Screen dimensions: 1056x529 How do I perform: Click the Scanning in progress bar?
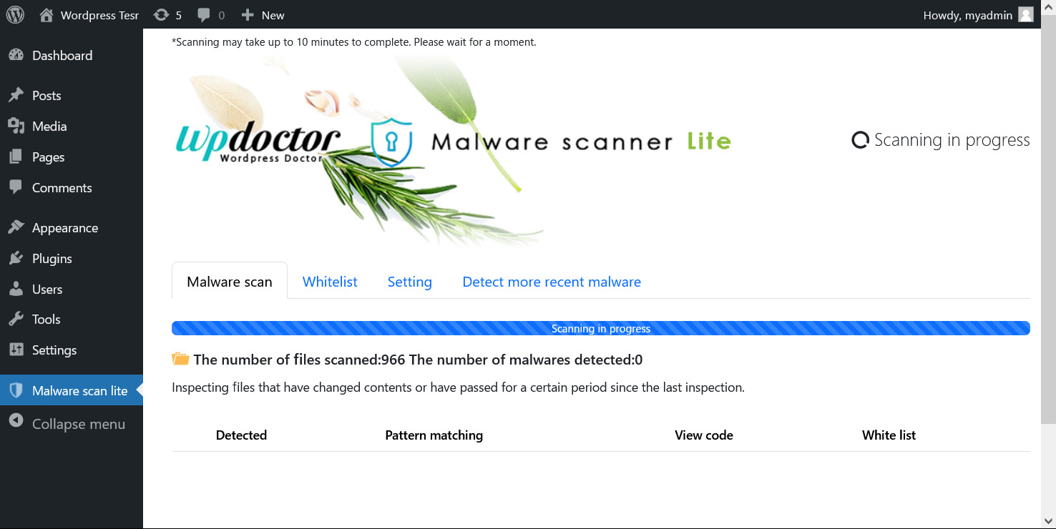point(601,328)
